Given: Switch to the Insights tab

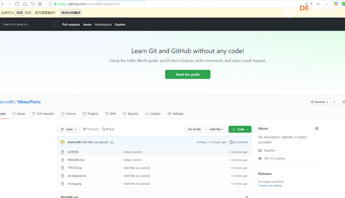Looking at the screenshot, I should [153, 113].
